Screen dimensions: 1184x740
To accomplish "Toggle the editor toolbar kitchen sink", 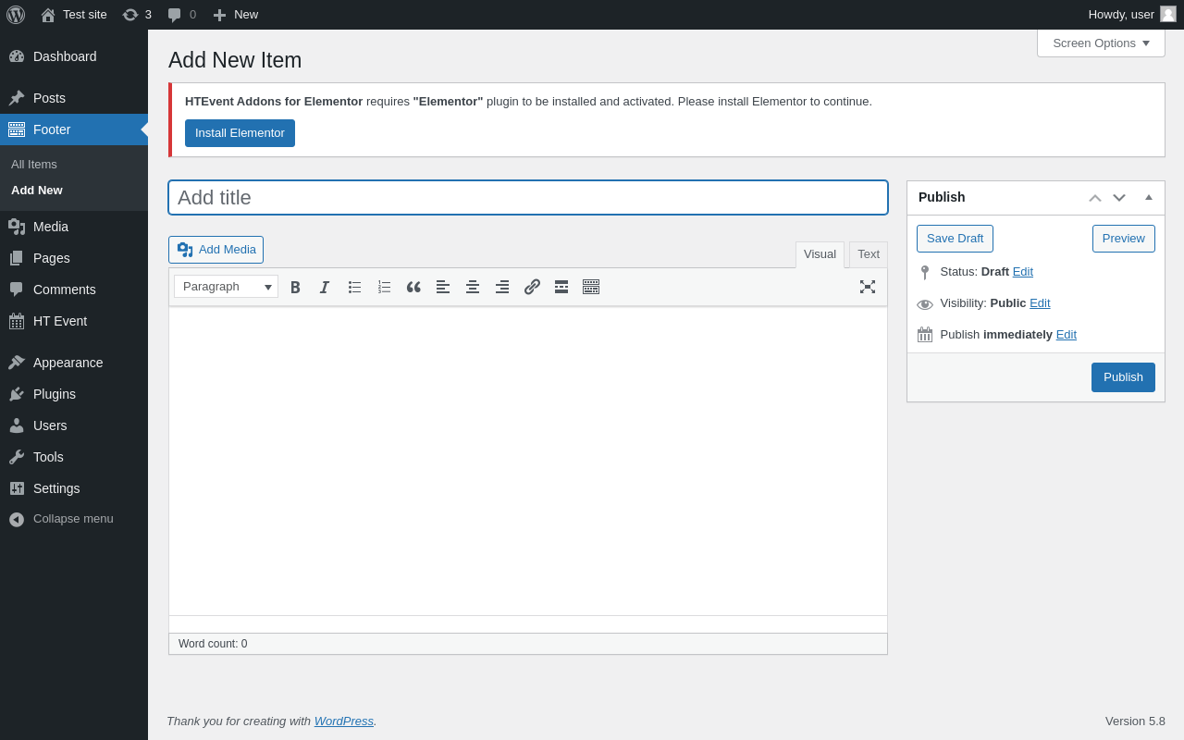I will (x=591, y=287).
